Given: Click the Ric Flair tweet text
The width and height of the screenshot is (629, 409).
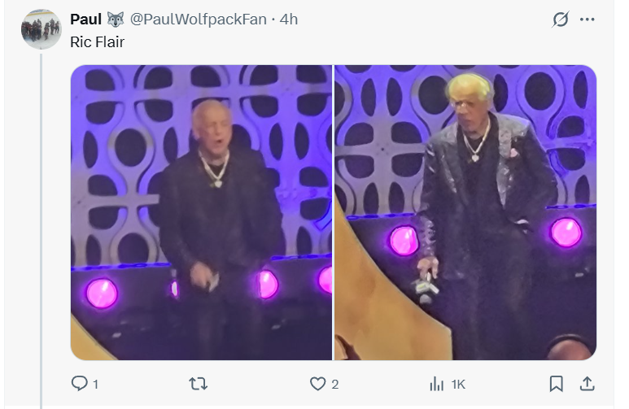Looking at the screenshot, I should (98, 42).
